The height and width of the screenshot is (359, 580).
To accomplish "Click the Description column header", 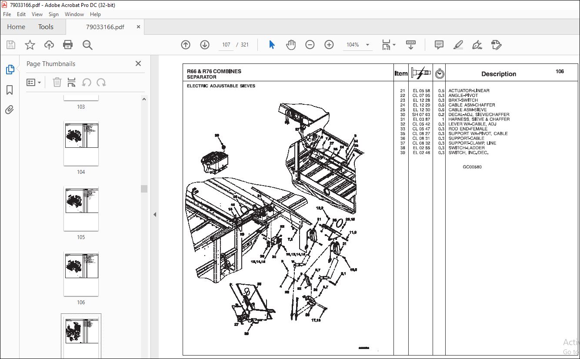I will coord(499,74).
